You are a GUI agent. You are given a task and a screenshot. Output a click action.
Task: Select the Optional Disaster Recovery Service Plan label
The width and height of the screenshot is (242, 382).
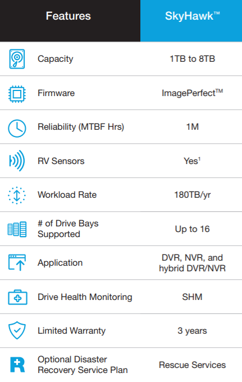point(83,365)
